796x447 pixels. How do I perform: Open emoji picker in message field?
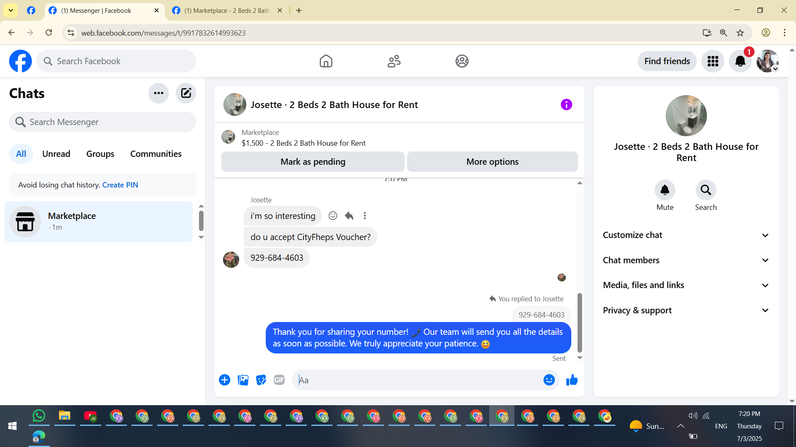[549, 380]
